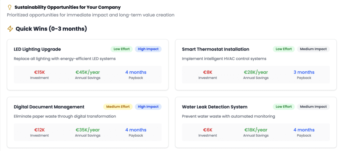Screen dimensions: 343x151
Task: Click the €28K/year annual savings figure
Action: pyautogui.click(x=256, y=72)
